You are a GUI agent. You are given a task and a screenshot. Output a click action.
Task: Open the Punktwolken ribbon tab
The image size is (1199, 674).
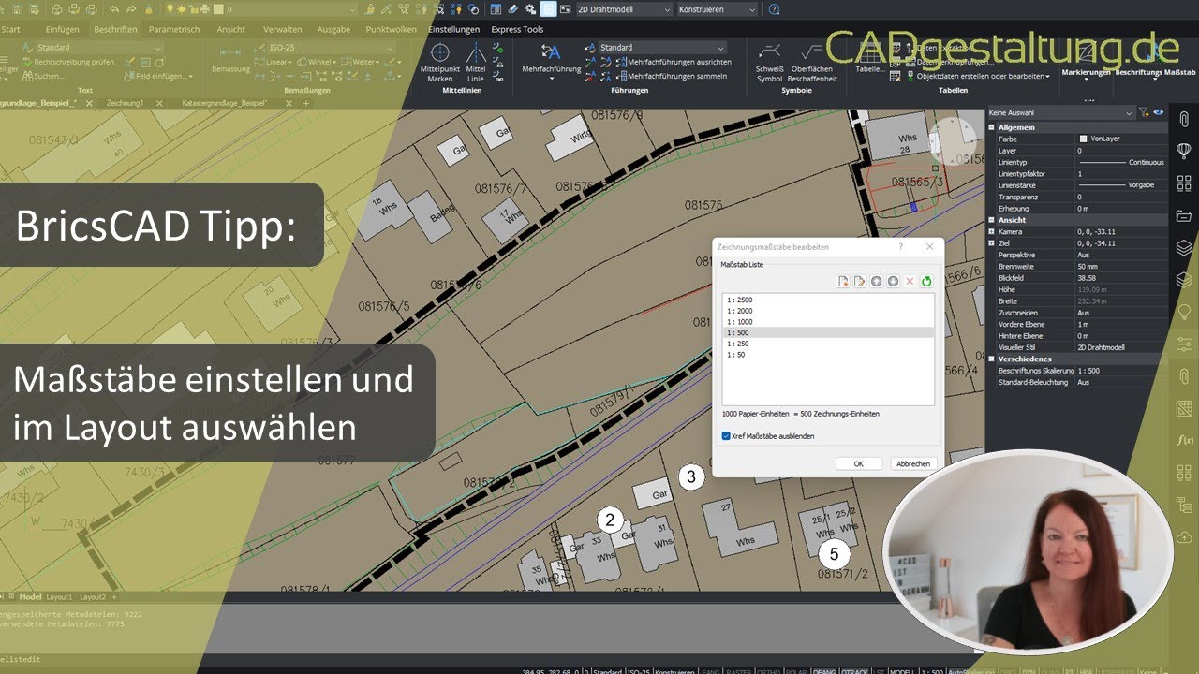tap(392, 29)
